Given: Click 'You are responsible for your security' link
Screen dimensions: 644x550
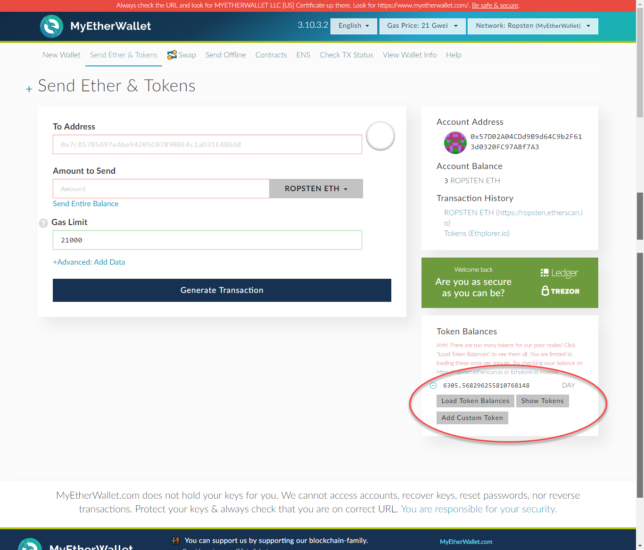Looking at the screenshot, I should 479,509.
